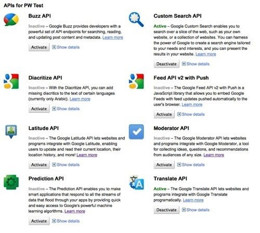Click the Translate API icon
This screenshot has height=233, width=260.
(136, 183)
